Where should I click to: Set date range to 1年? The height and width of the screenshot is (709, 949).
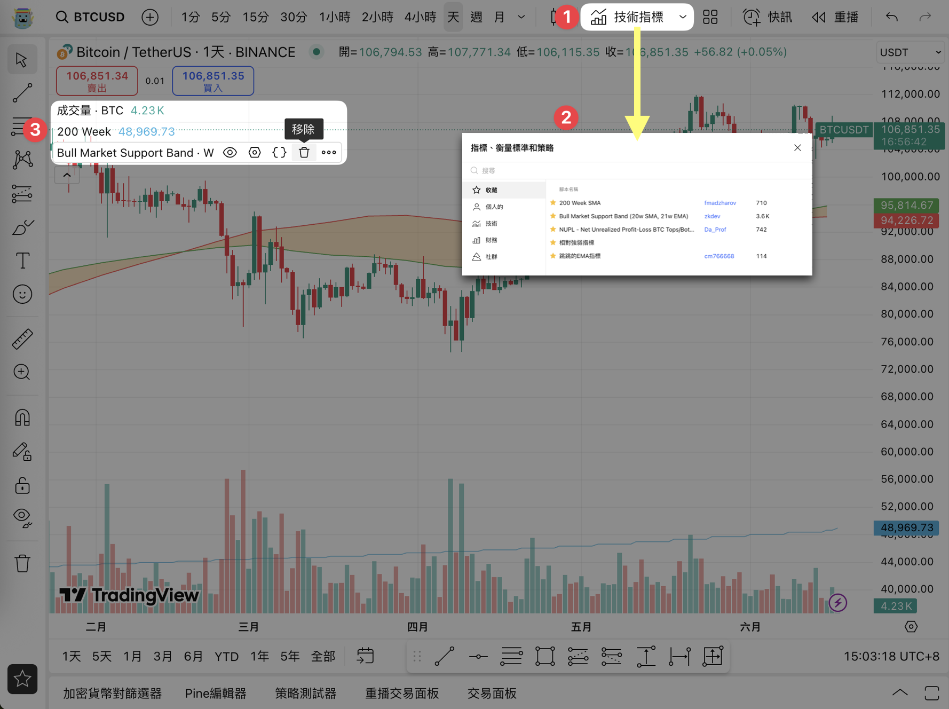tap(259, 656)
